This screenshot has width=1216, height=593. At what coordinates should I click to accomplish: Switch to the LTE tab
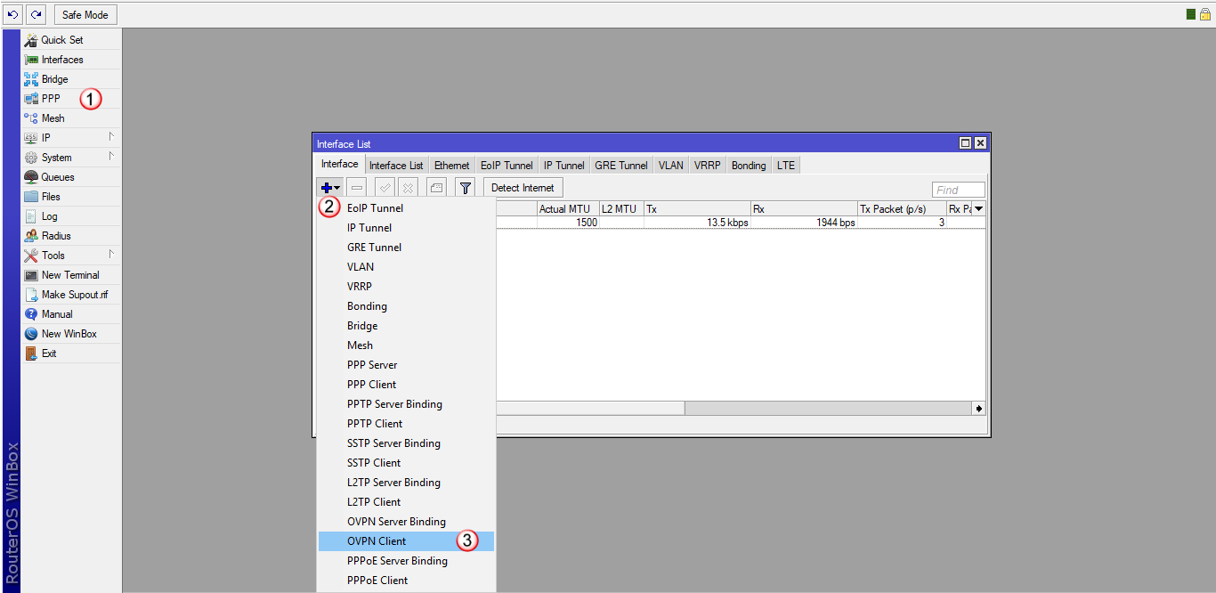(786, 166)
